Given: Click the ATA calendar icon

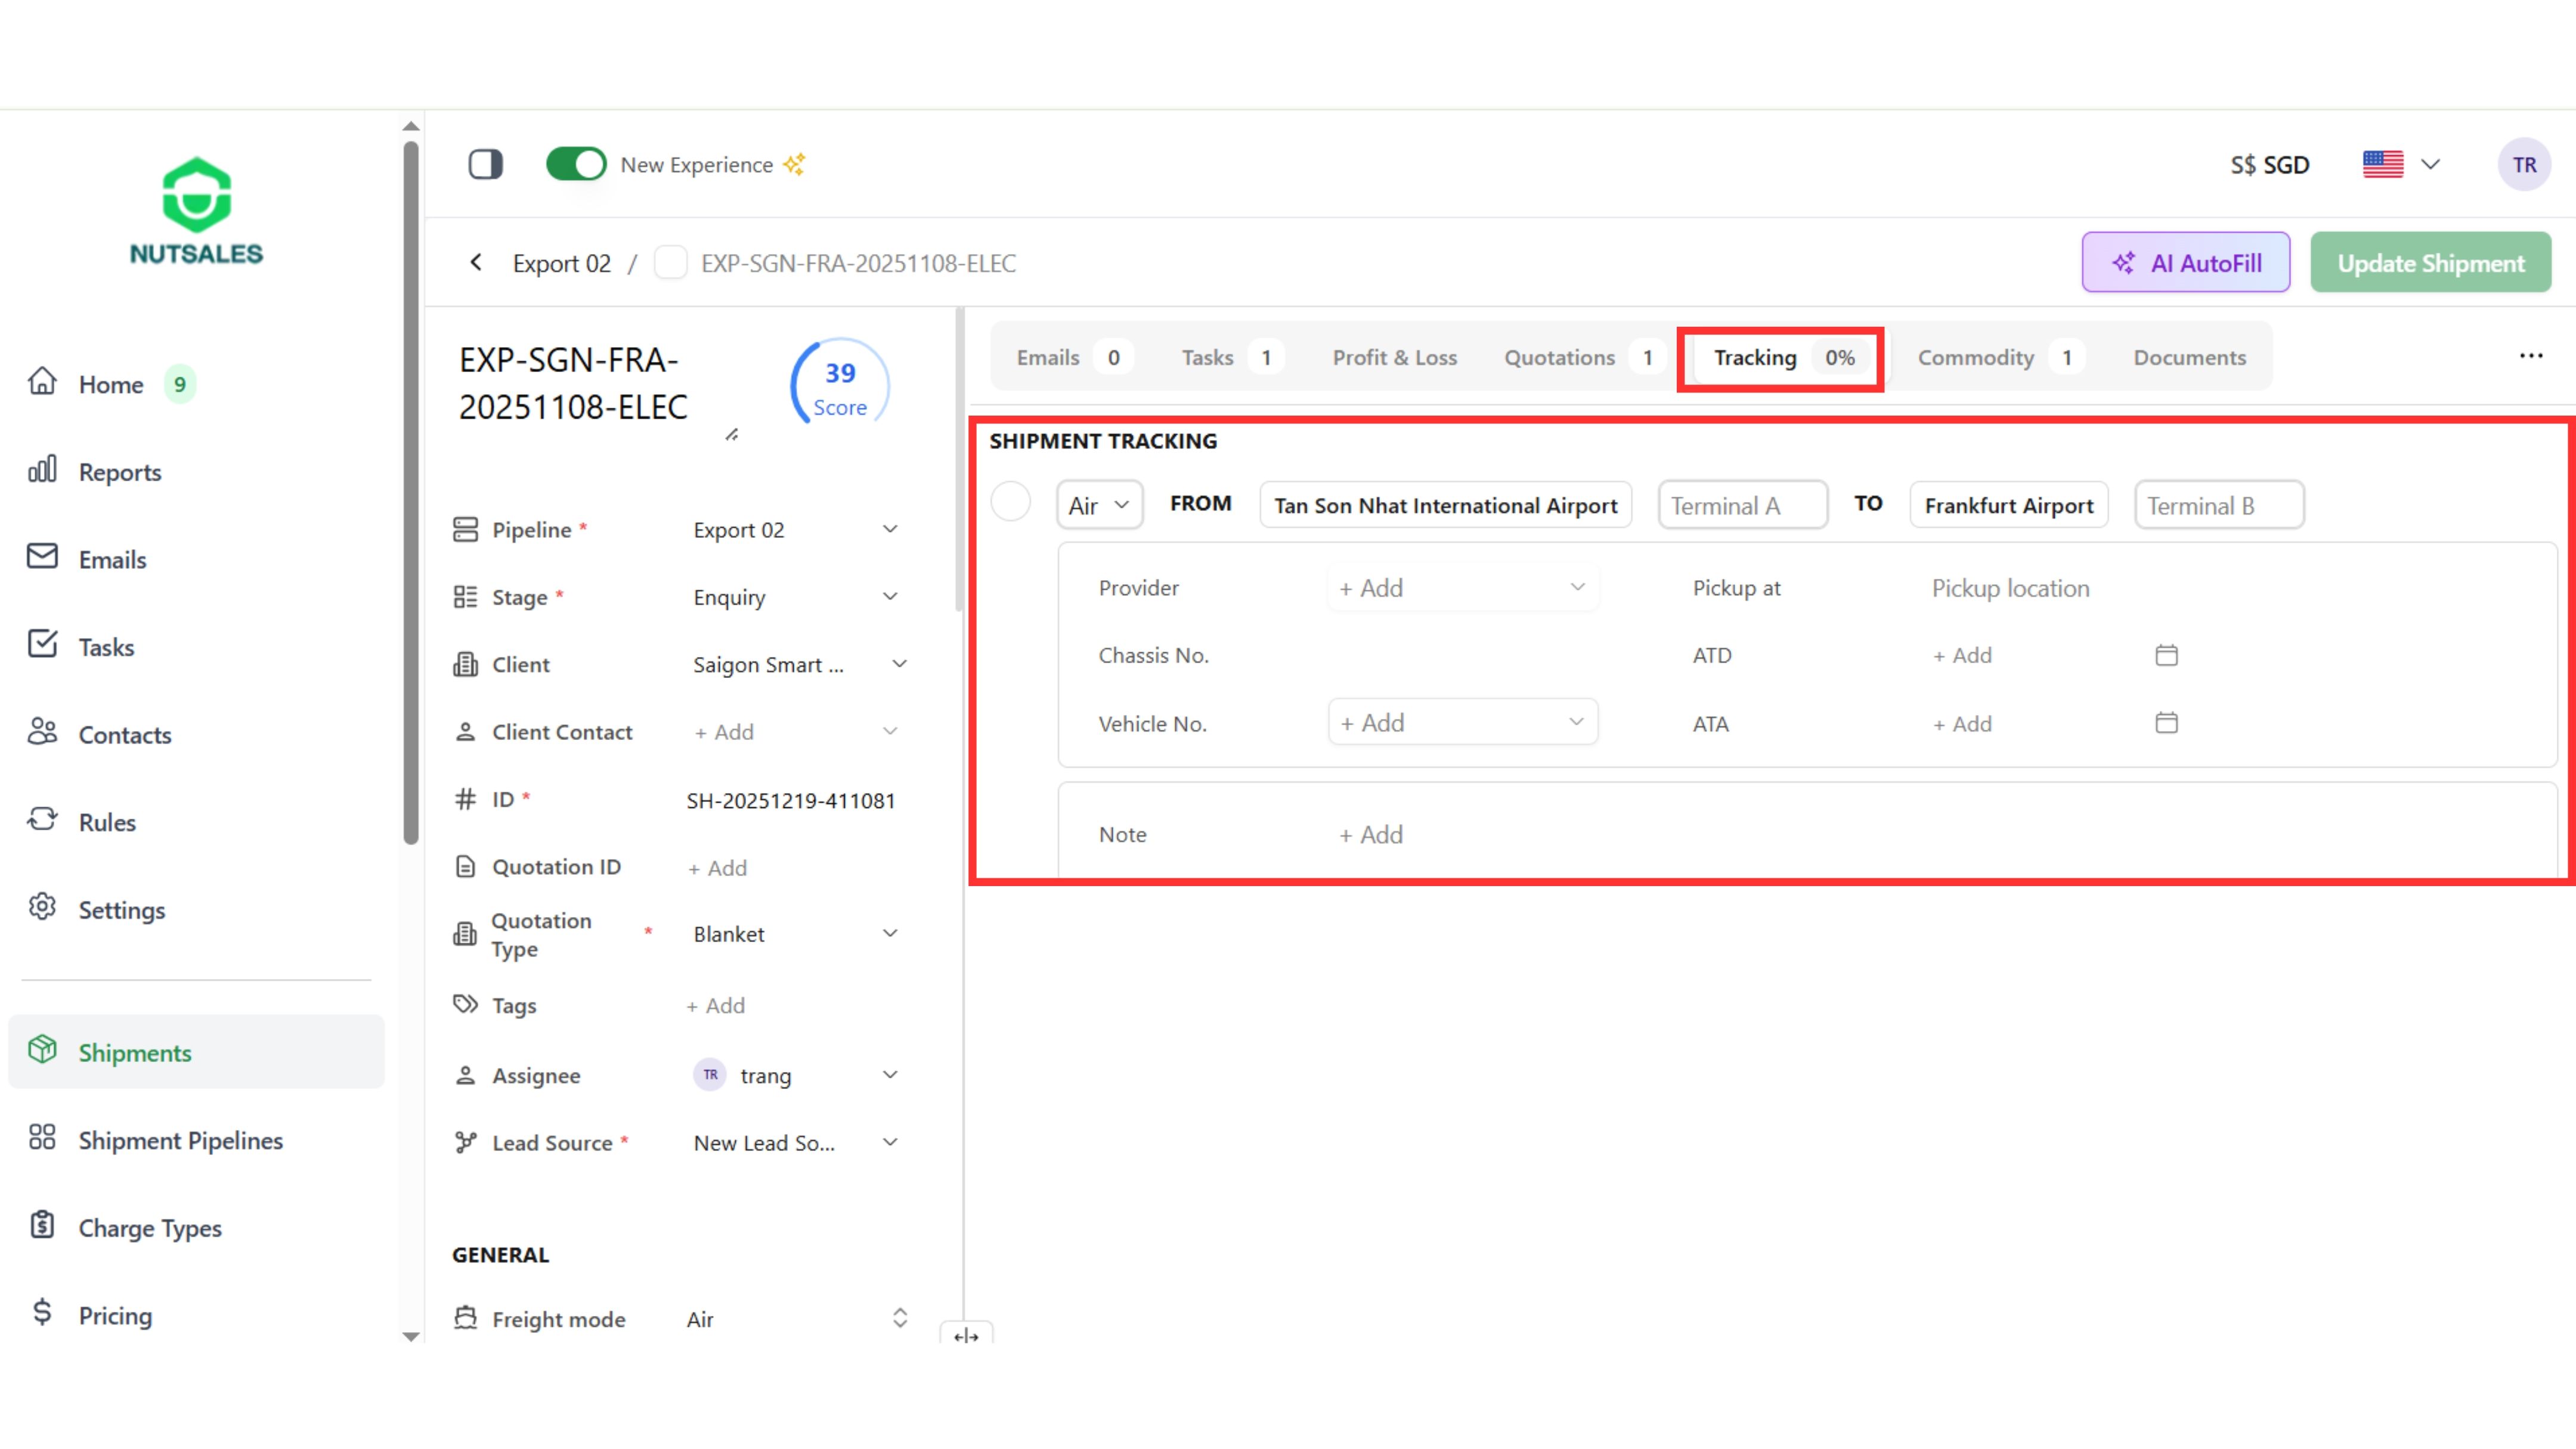Looking at the screenshot, I should 2166,722.
